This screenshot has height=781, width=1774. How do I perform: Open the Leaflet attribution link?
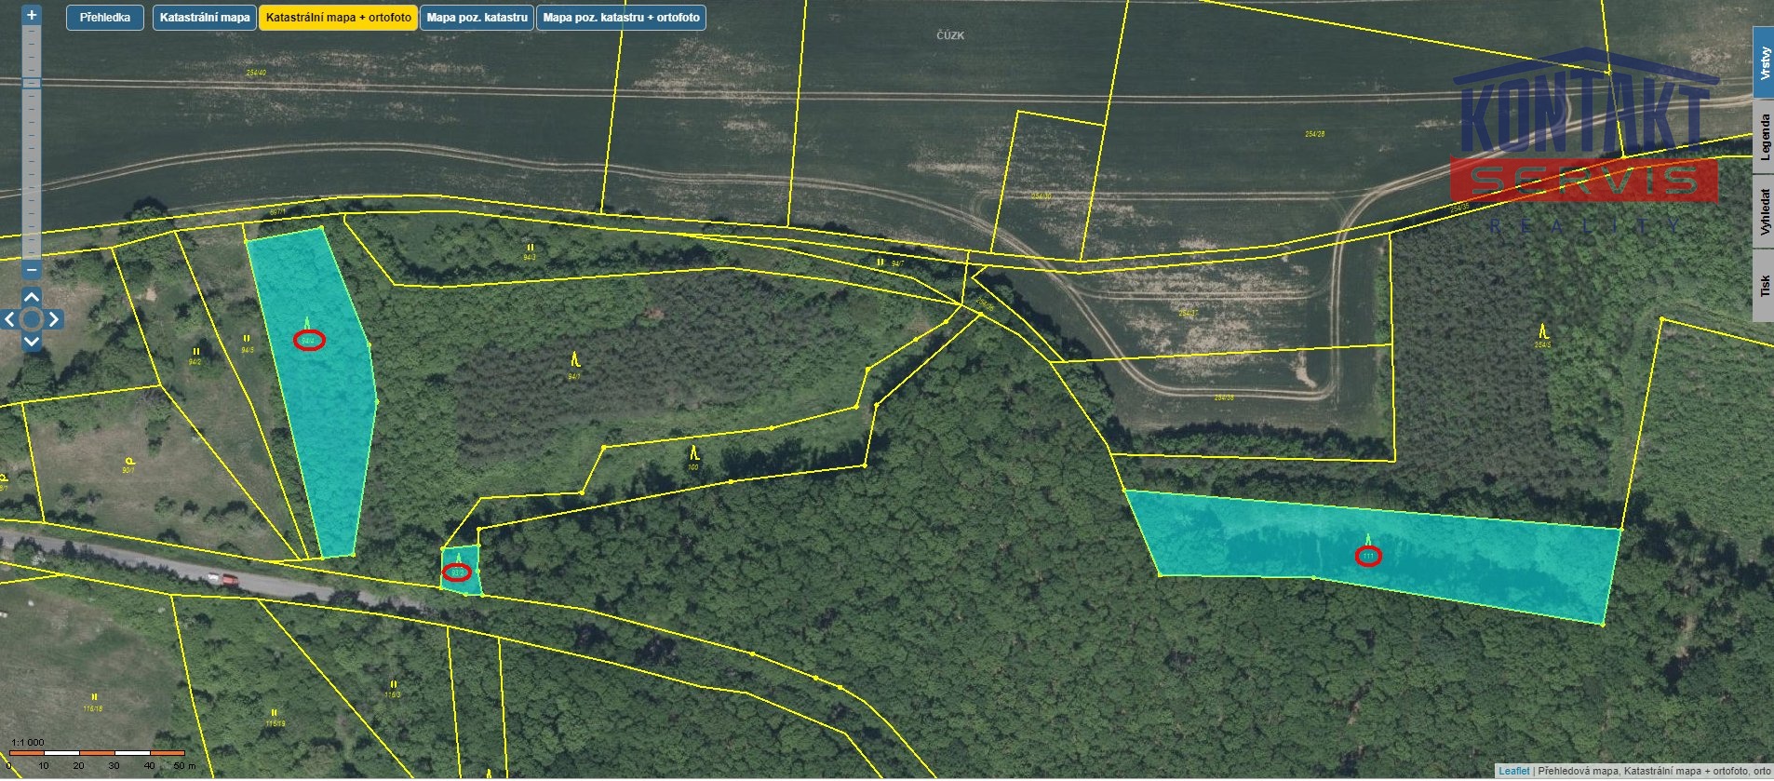(x=1513, y=771)
